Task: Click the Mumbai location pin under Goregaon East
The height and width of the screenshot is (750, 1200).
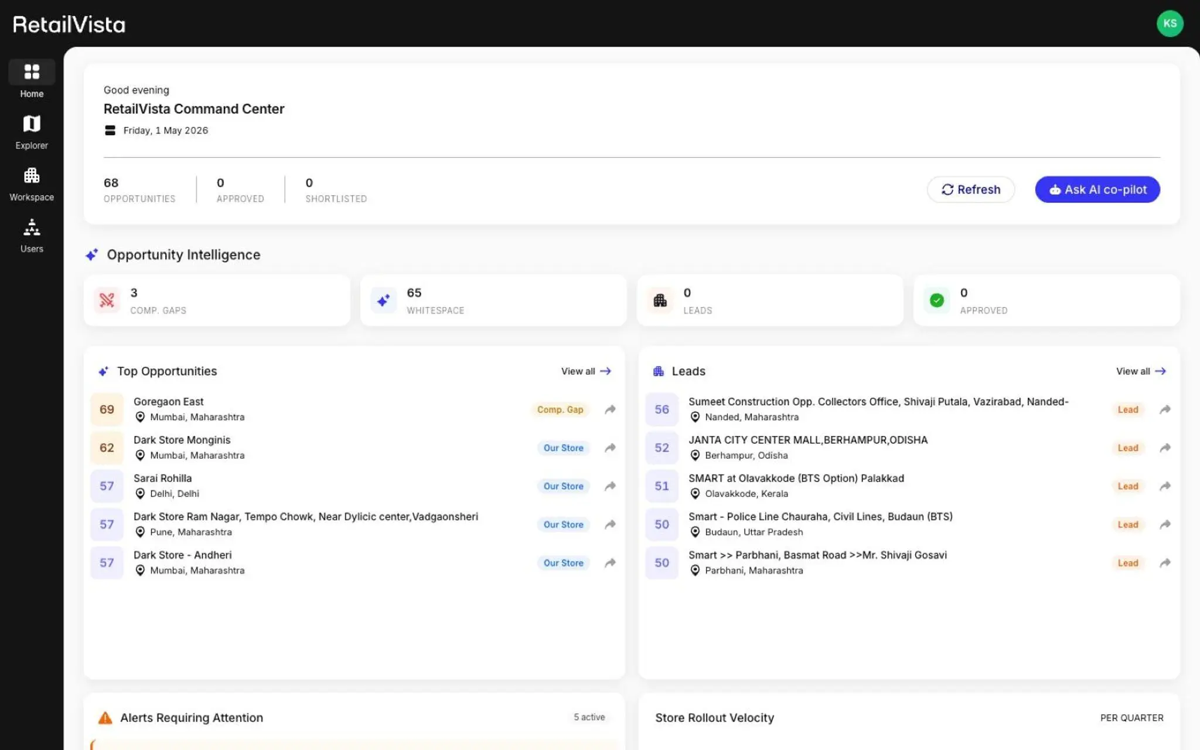Action: pos(140,417)
